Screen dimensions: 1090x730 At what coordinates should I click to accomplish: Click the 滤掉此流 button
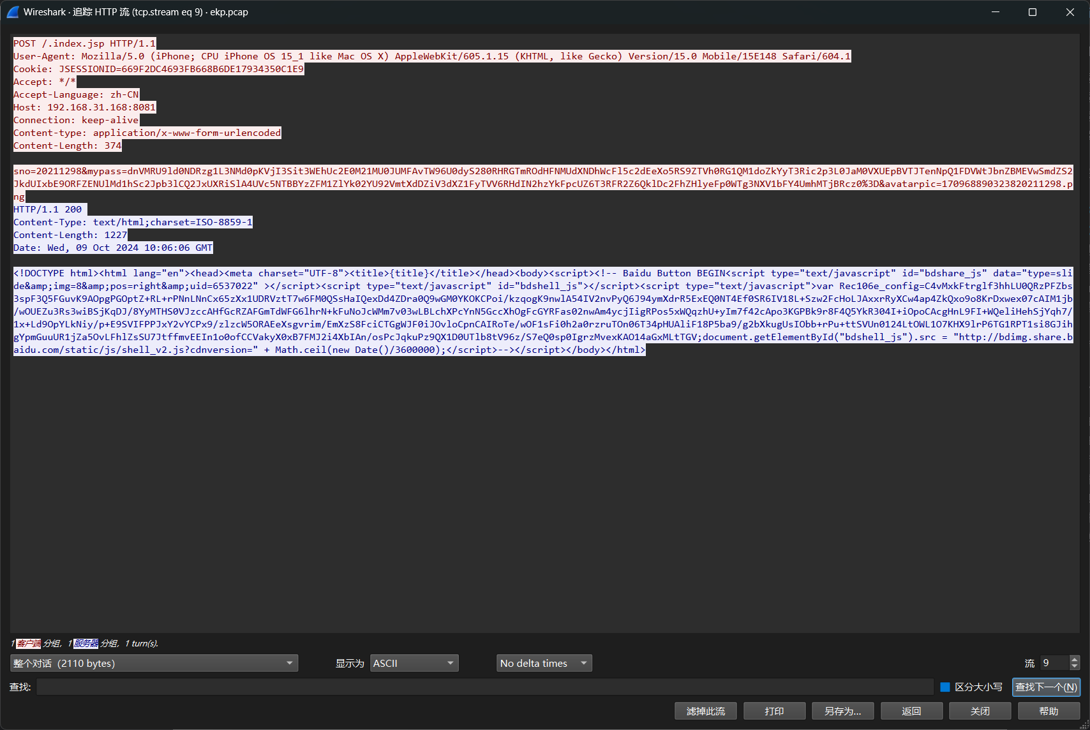pos(706,711)
